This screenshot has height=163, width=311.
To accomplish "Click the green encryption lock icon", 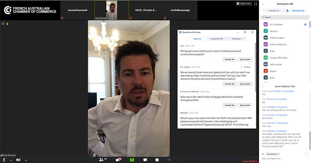I will [7, 23].
